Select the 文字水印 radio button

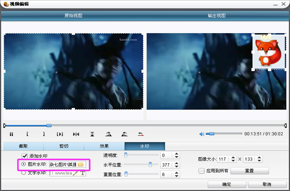tap(24, 173)
